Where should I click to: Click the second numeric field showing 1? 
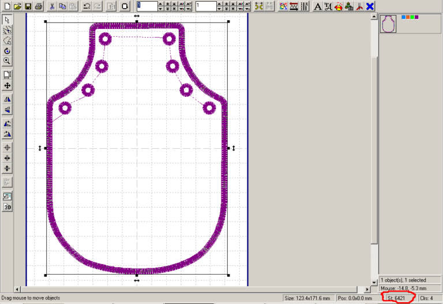[206, 6]
